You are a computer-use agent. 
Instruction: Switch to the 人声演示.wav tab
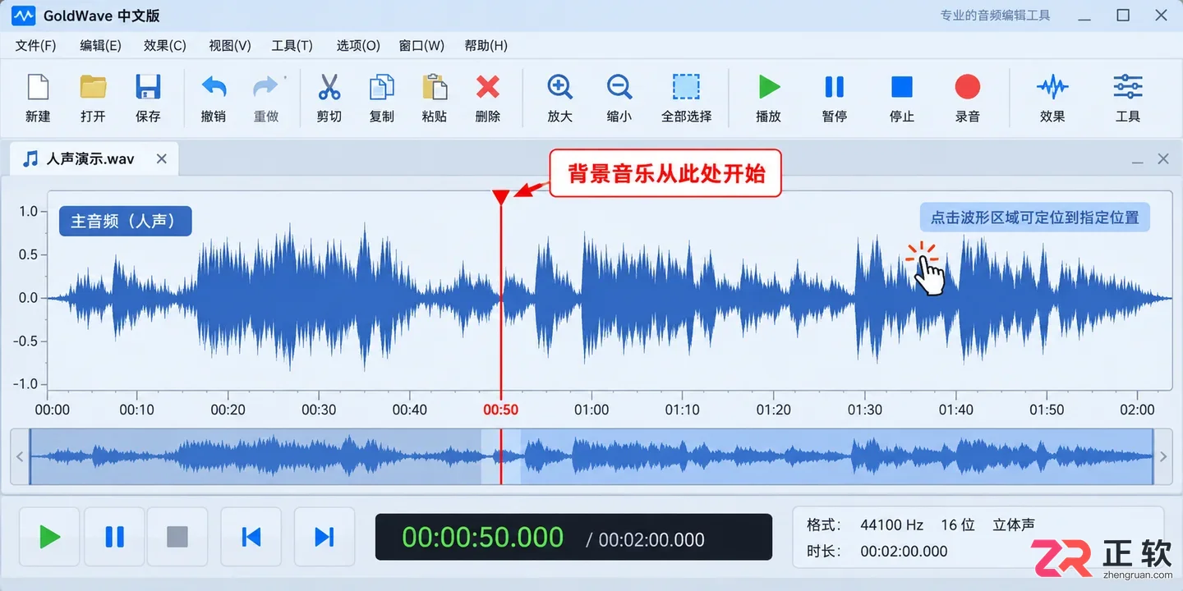[x=93, y=158]
